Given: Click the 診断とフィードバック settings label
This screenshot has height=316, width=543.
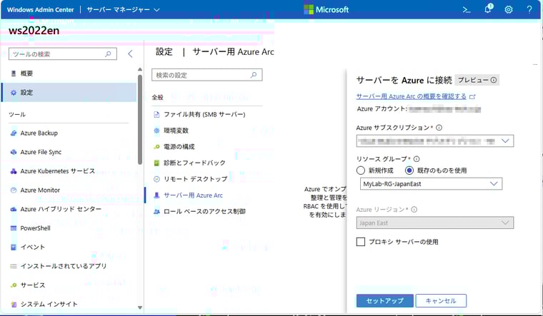Looking at the screenshot, I should coord(194,163).
